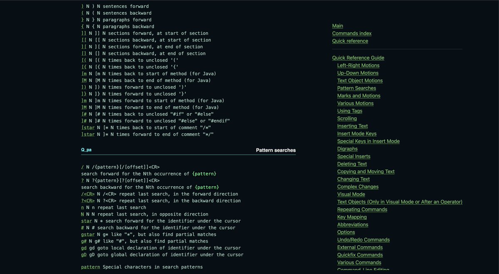Open Undo/Redo Commands link
Screen dimensions: 499x274
pyautogui.click(x=363, y=240)
